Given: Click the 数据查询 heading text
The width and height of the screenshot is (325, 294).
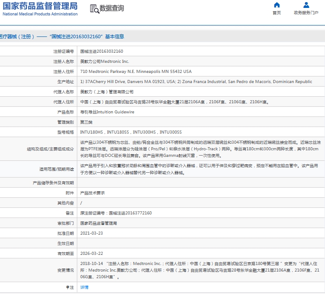Looking at the screenshot, I should pyautogui.click(x=112, y=8).
